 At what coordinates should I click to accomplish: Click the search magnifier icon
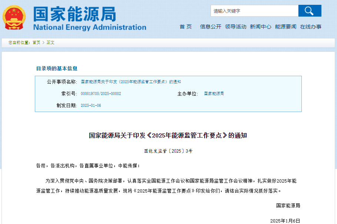(x=309, y=10)
